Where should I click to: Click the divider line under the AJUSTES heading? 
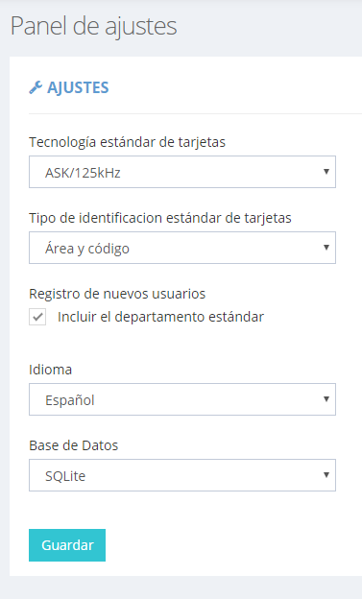pyautogui.click(x=195, y=113)
